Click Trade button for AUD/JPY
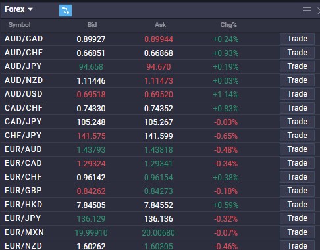Image resolution: width=320 pixels, height=250 pixels. coord(297,66)
